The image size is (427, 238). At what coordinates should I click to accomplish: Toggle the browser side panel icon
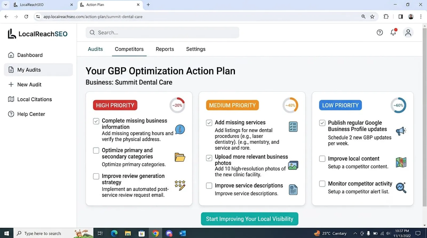tap(401, 17)
